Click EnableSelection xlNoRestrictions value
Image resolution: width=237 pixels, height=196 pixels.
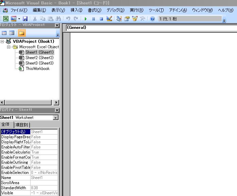click(44, 173)
